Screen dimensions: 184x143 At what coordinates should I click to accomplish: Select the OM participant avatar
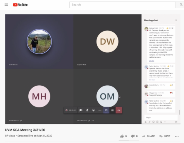(x=107, y=96)
